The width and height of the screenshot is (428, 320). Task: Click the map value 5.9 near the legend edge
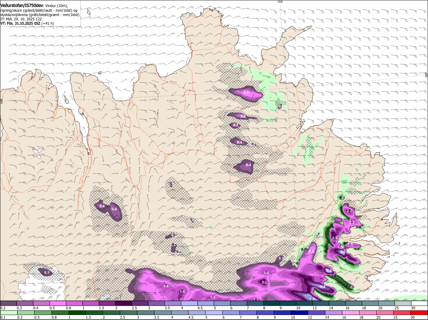pyautogui.click(x=312, y=299)
